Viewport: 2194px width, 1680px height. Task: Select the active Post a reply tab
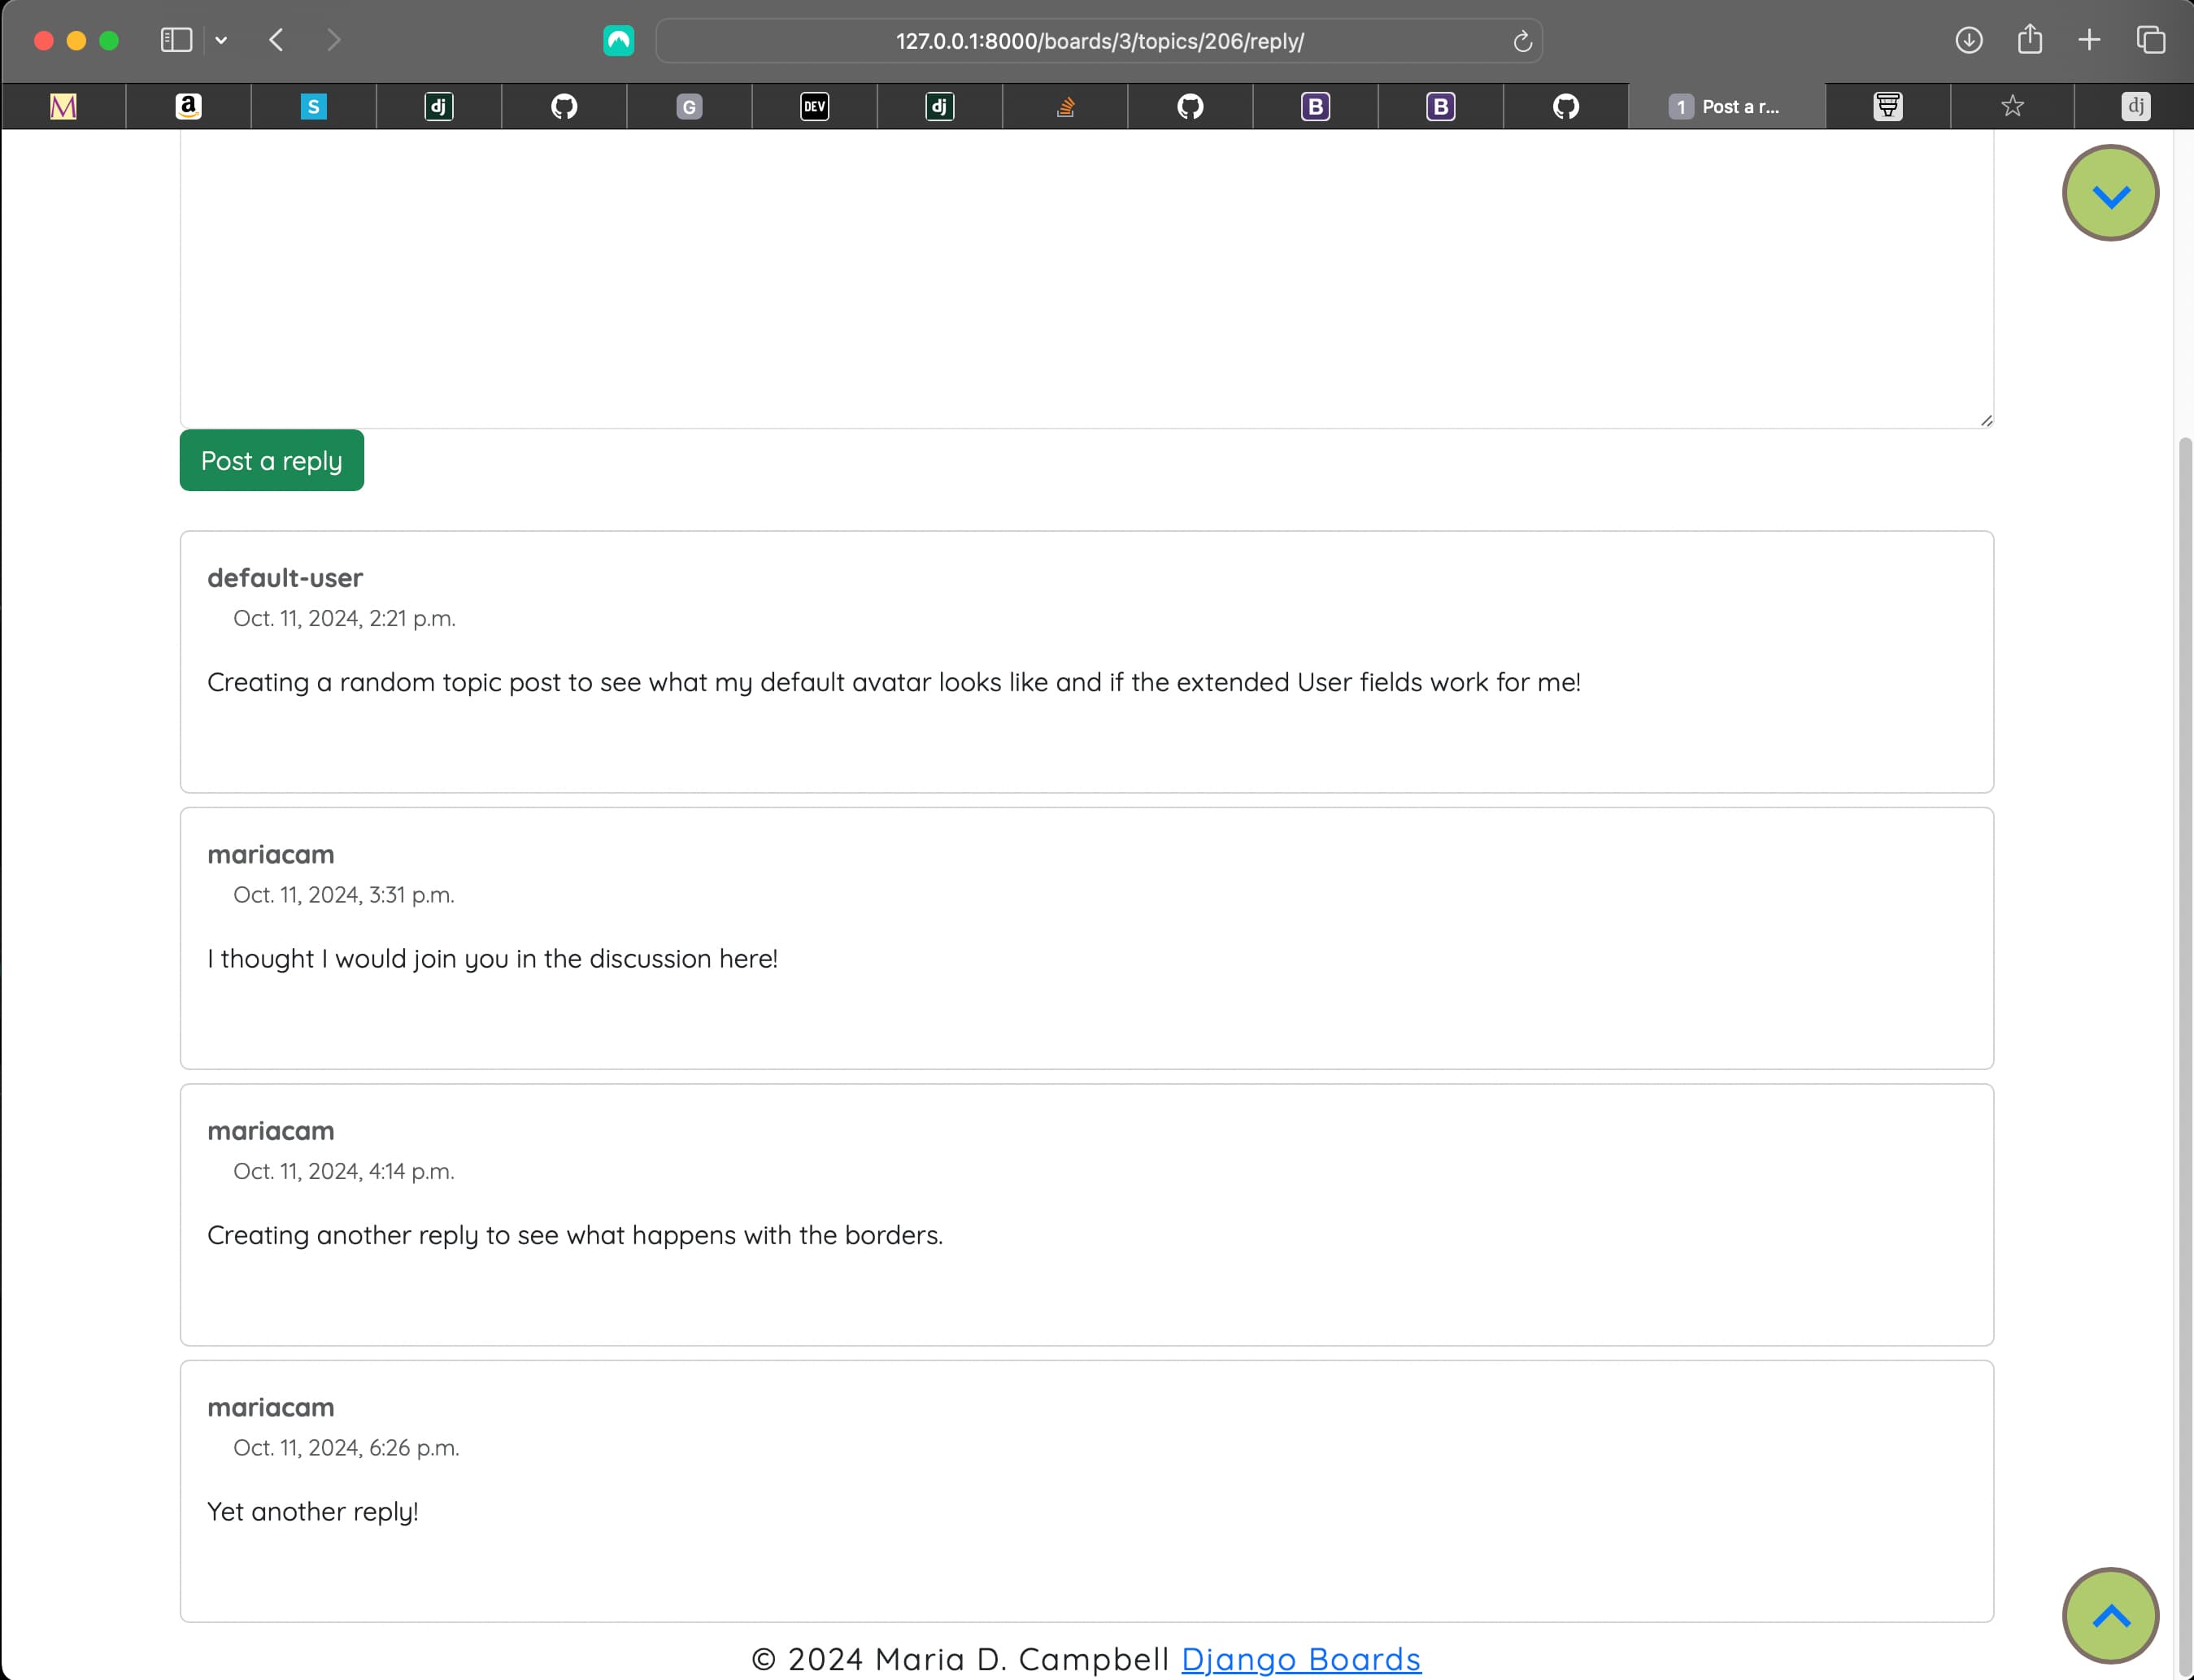(1727, 106)
